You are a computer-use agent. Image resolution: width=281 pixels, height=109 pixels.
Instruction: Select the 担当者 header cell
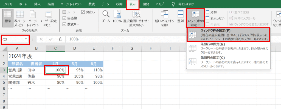click(36, 64)
